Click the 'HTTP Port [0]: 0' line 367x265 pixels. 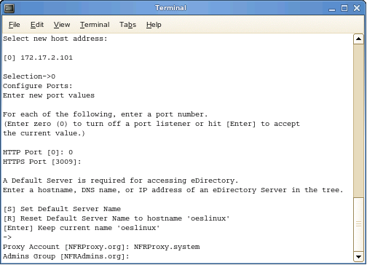click(38, 152)
